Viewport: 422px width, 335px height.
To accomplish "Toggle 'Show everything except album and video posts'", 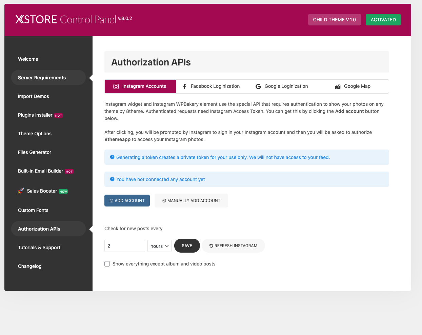I will (x=107, y=264).
